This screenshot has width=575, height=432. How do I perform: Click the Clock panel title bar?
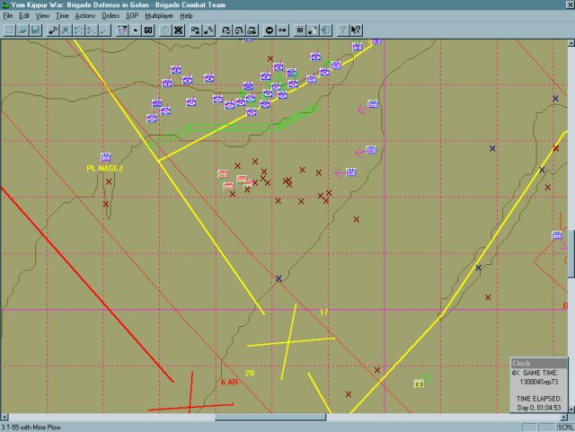539,363
